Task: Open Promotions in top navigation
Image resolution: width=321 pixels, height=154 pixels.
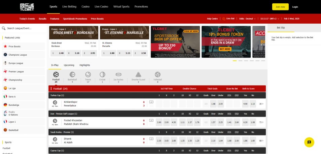Action: click(x=141, y=6)
